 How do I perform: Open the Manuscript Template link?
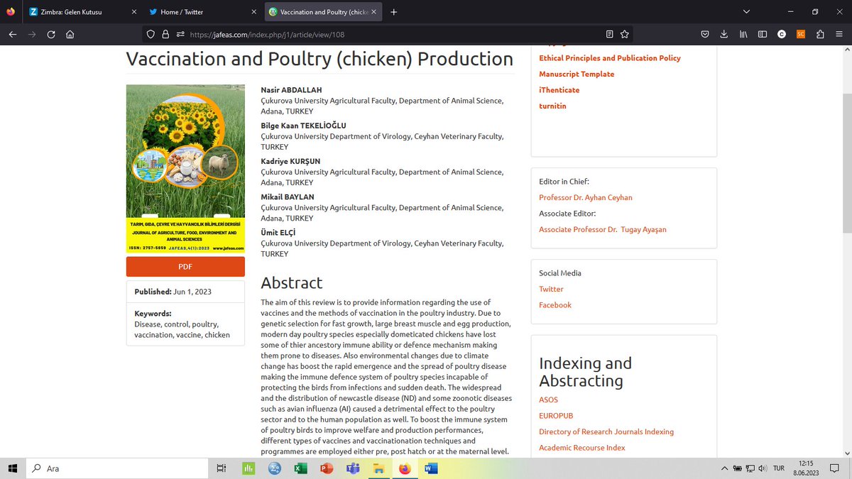click(x=577, y=74)
